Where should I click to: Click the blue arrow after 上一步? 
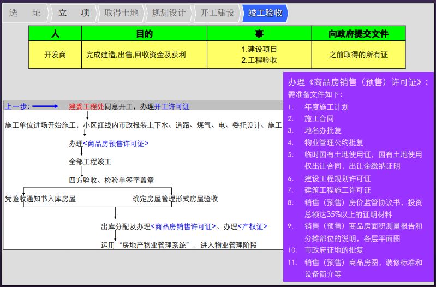(x=47, y=106)
